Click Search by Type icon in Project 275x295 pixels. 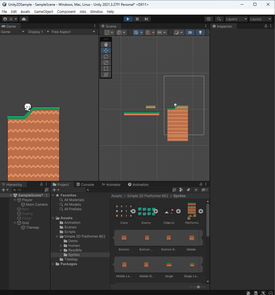pyautogui.click(x=181, y=190)
